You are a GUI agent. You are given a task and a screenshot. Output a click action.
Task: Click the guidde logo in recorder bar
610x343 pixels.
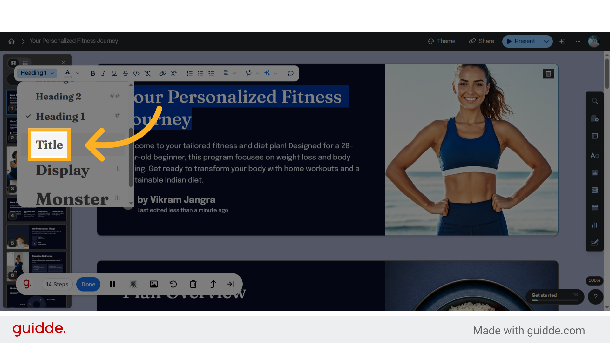pyautogui.click(x=28, y=284)
